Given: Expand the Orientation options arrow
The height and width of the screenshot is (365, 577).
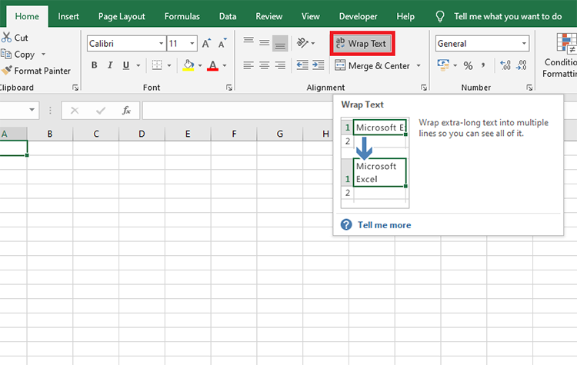Looking at the screenshot, I should pyautogui.click(x=313, y=43).
